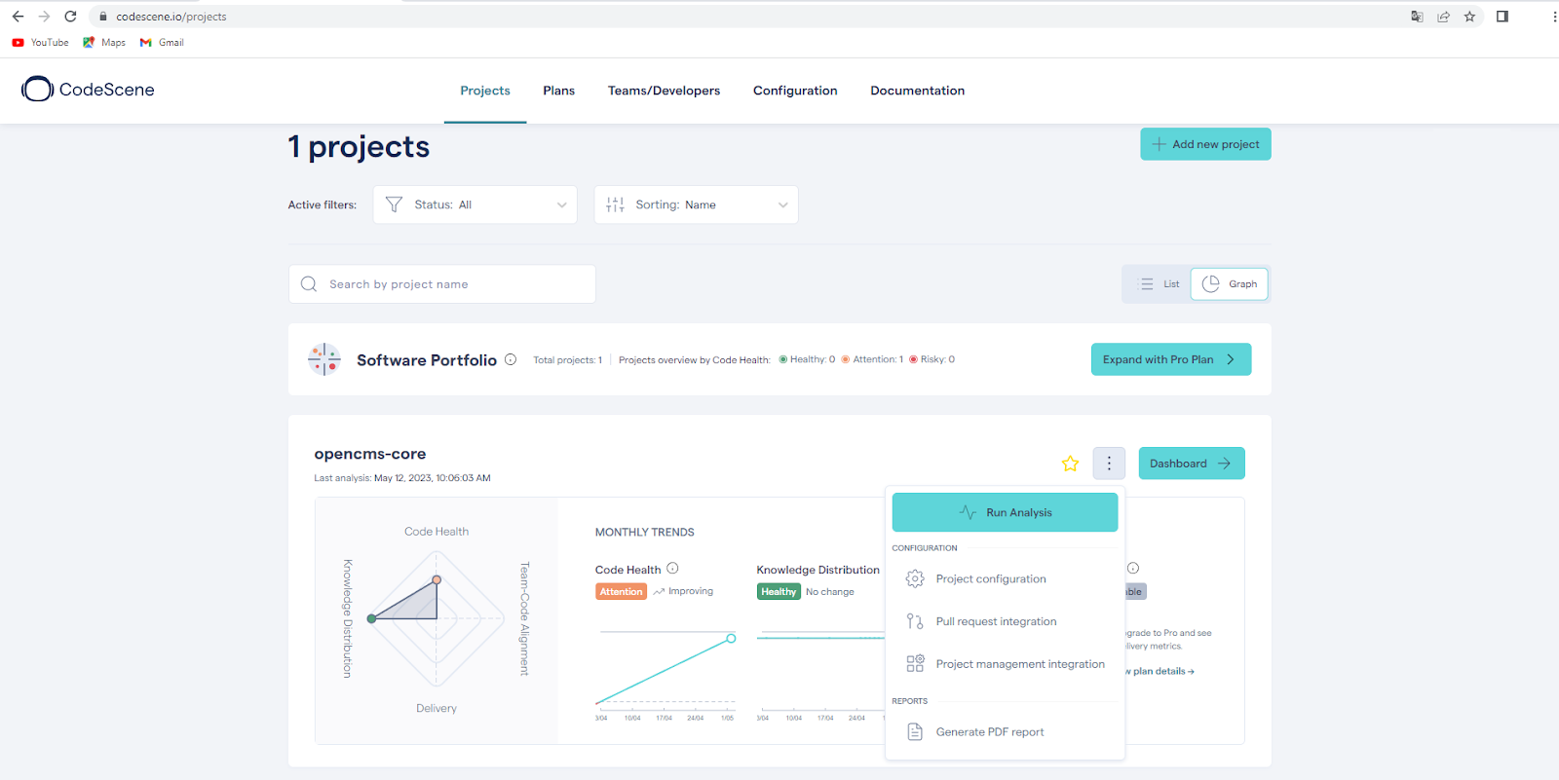Click the Run Analysis button
Image resolution: width=1559 pixels, height=780 pixels.
pos(1005,512)
